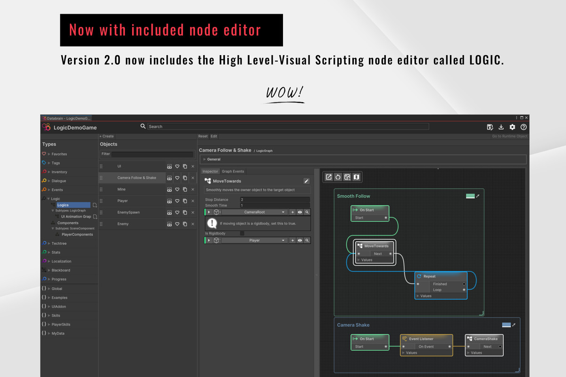Click the plus icon next to Player field
566x377 pixels.
(x=292, y=240)
